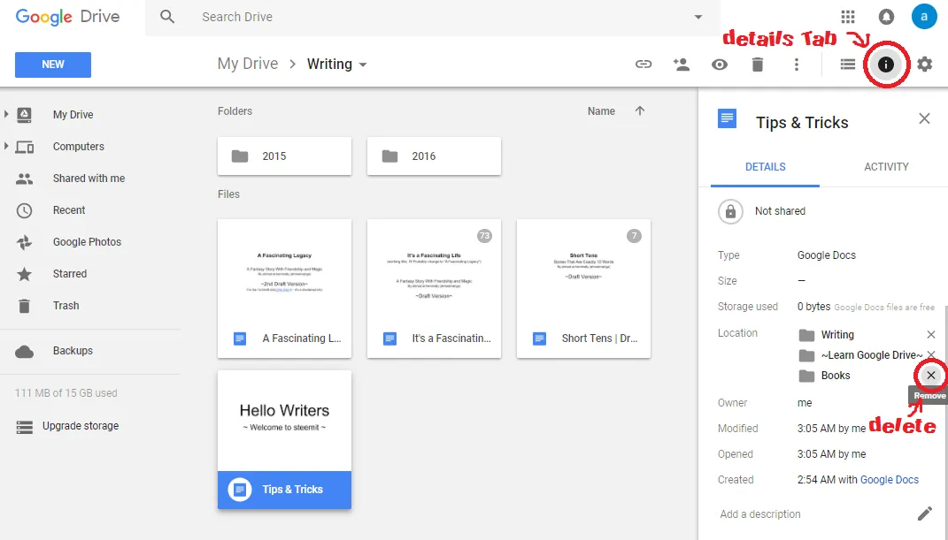Screen dimensions: 948x540
Task: Open Shared with me
Action: 89,179
